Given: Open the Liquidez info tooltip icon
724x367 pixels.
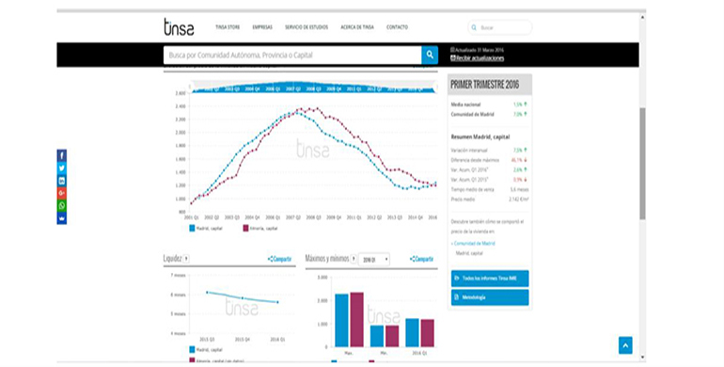Looking at the screenshot, I should pos(186,259).
